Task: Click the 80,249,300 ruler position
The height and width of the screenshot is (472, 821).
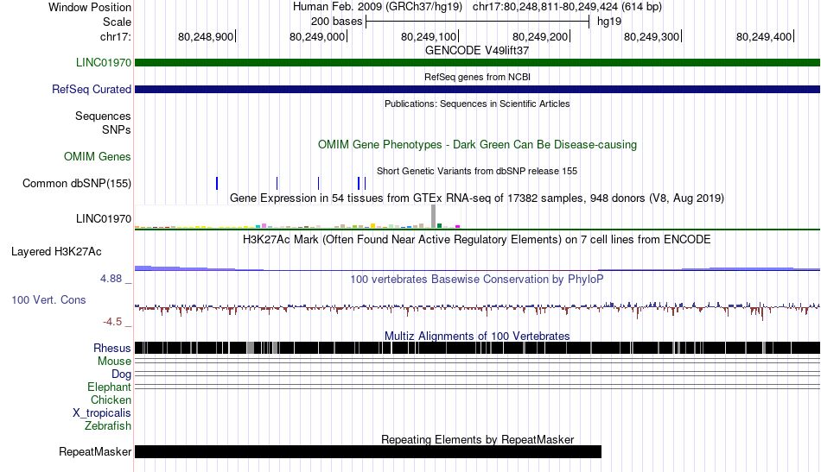Action: pos(652,37)
